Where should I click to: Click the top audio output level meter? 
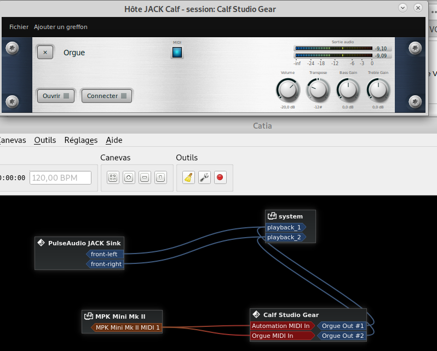[x=334, y=49]
